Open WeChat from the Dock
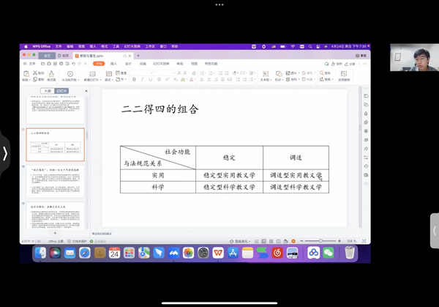Image resolution: width=439 pixels, height=307 pixels. tap(329, 253)
